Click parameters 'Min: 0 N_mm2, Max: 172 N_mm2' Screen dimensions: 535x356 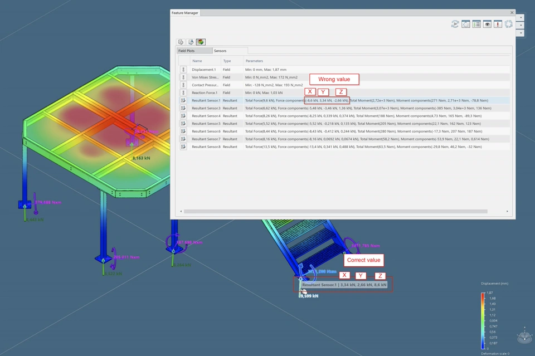coord(271,77)
